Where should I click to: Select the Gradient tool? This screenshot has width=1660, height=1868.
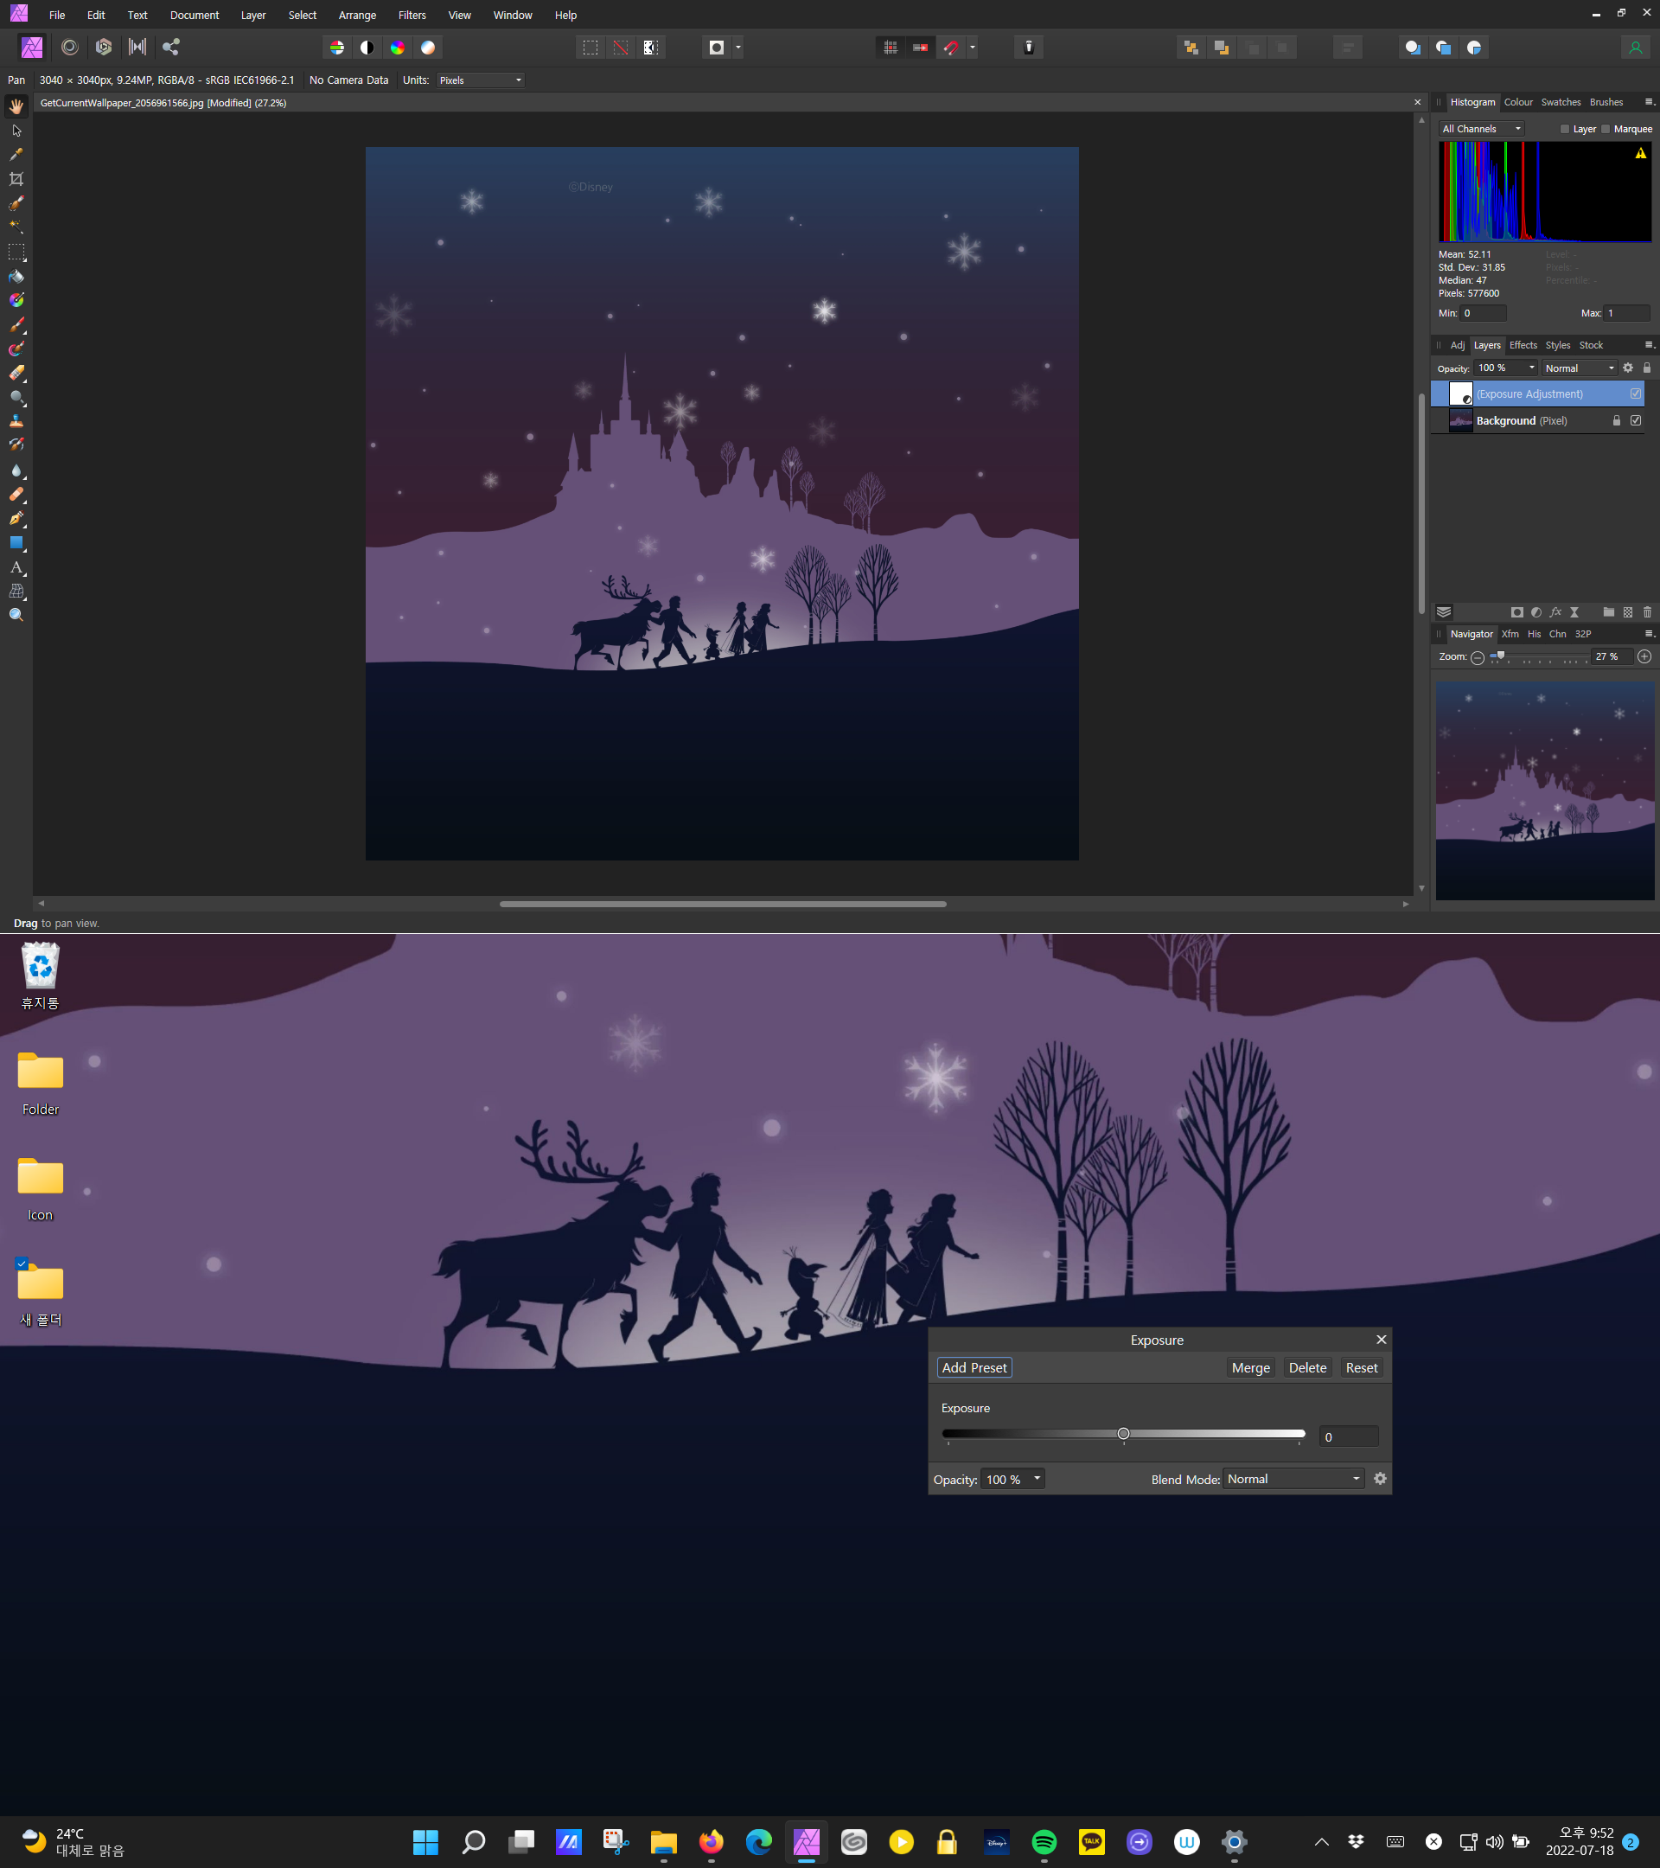pyautogui.click(x=16, y=300)
